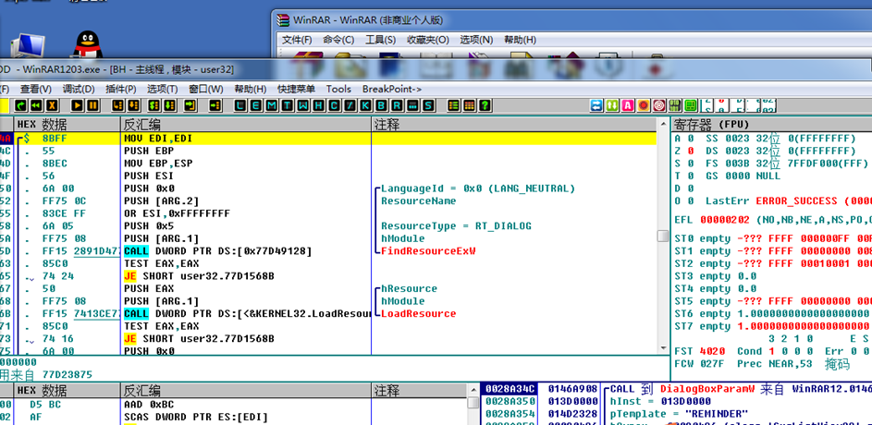Open Executable modules with E button

click(256, 105)
